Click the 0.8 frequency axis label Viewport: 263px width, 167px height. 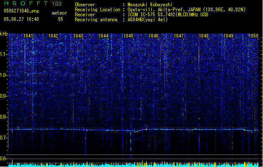[x=3, y=117]
